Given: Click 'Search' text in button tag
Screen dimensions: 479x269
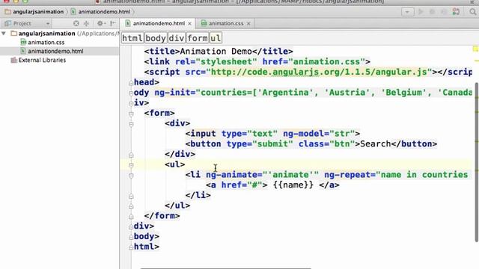Looking at the screenshot, I should pos(376,144).
